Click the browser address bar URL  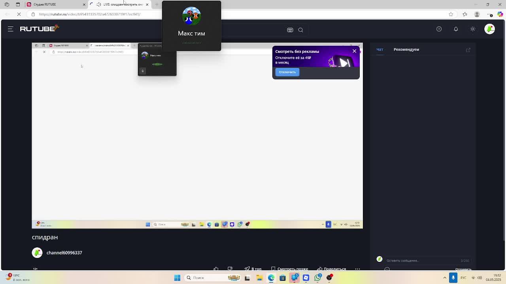(x=90, y=14)
